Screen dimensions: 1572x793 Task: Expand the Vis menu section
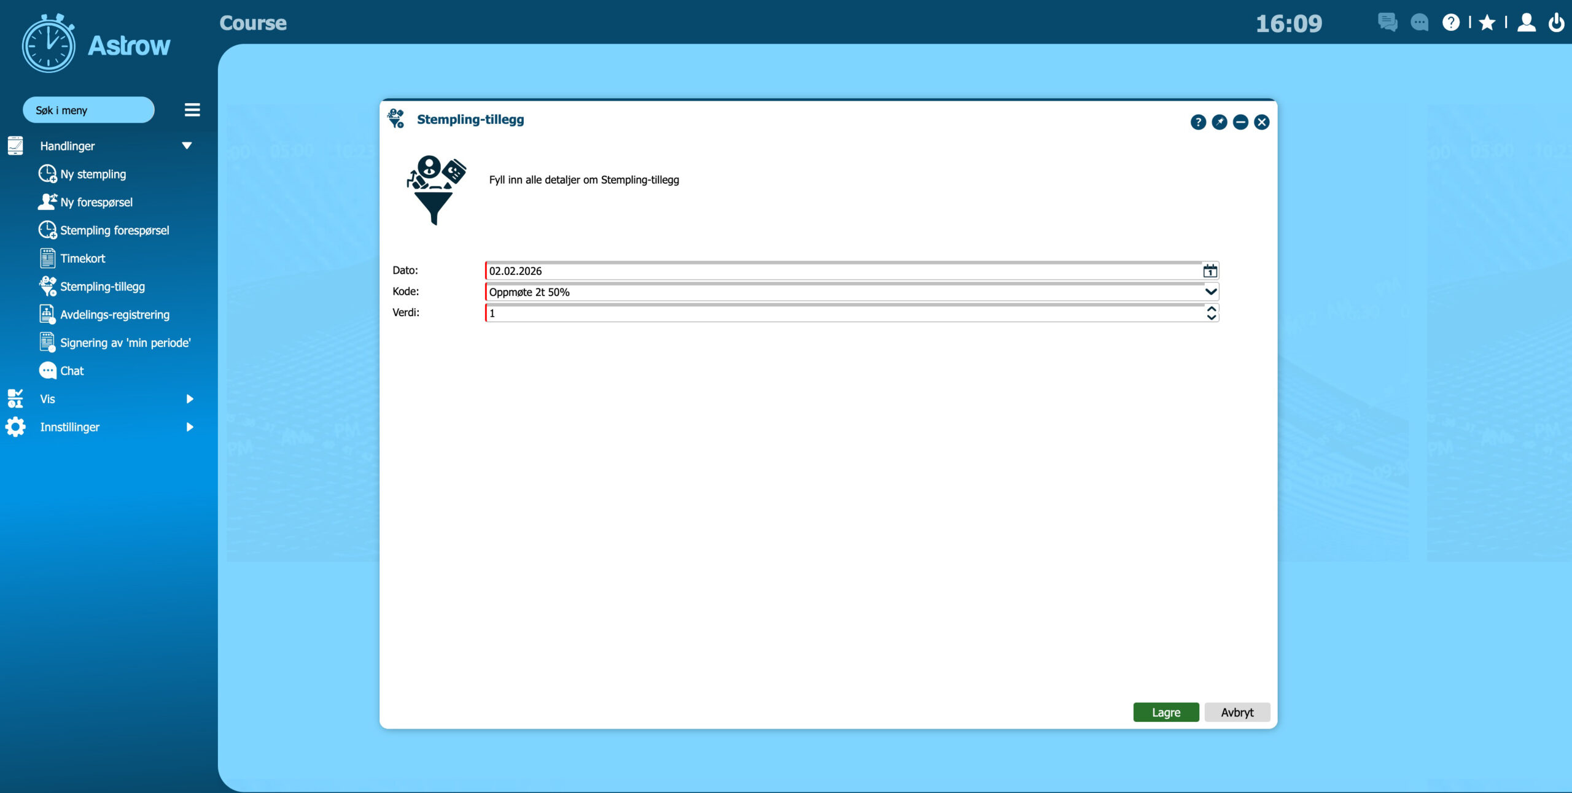189,399
